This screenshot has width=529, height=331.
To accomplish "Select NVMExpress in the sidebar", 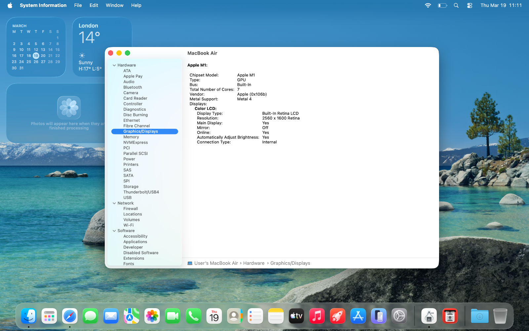I will click(145, 142).
